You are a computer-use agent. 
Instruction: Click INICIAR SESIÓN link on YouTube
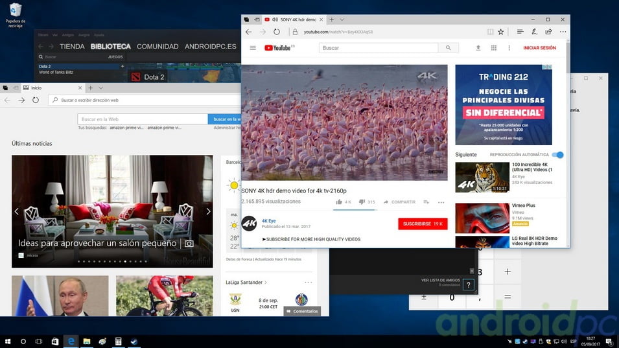pyautogui.click(x=539, y=48)
